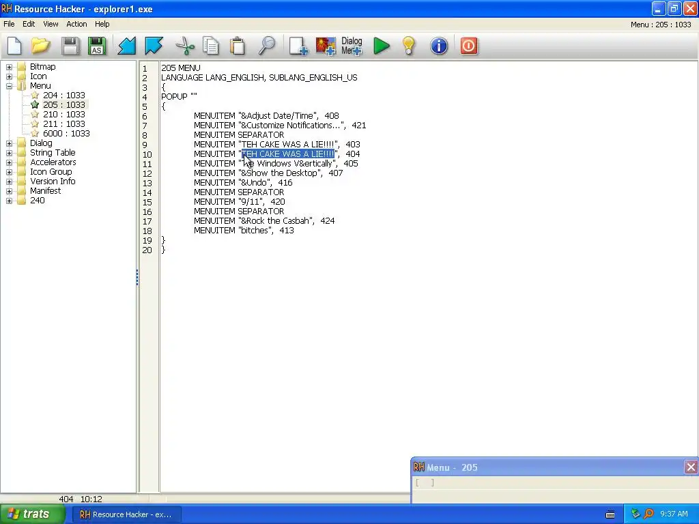Open the View menu

(x=51, y=24)
